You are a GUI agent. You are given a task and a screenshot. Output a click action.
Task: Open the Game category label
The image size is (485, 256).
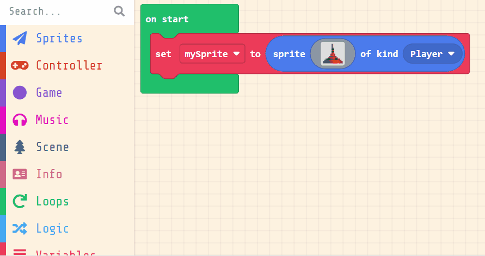(x=49, y=93)
